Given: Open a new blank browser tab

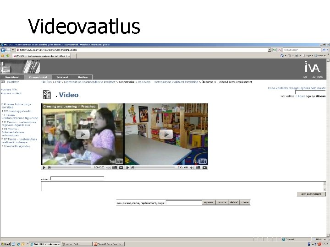Looking at the screenshot, I should 74,56.
